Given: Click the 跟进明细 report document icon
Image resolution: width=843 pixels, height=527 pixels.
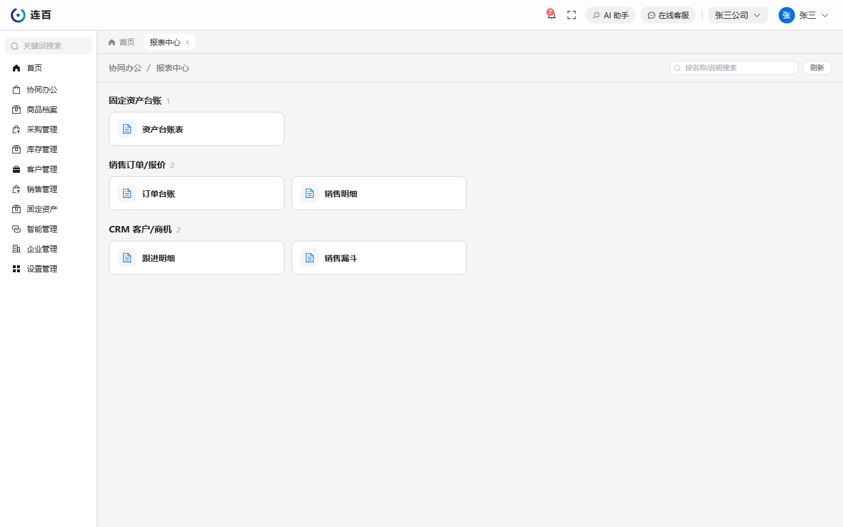Looking at the screenshot, I should click(127, 258).
